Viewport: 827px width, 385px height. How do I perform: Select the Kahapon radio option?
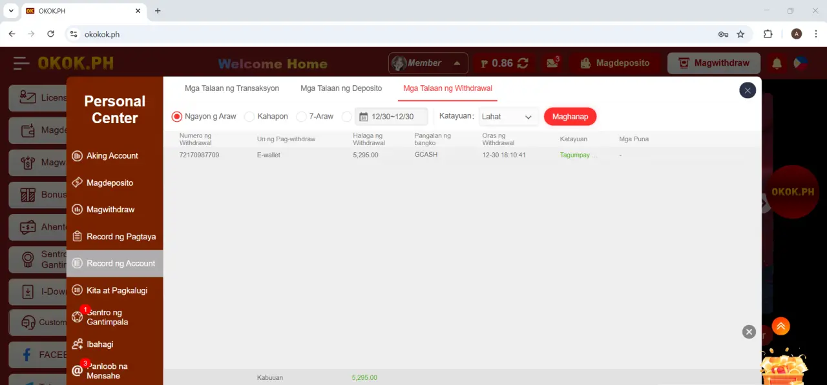(249, 117)
